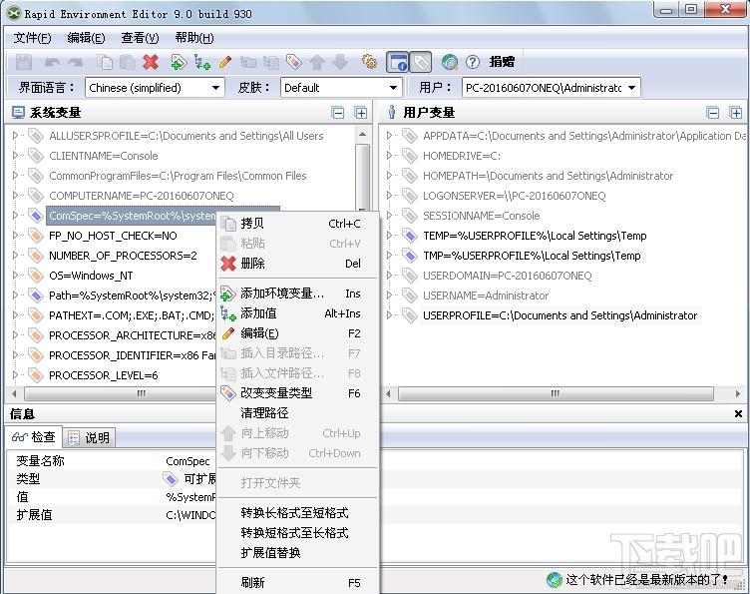Select the NUMBER_OF_PROCESSORS=2 row
Screen dimensions: 750x594
coord(123,256)
